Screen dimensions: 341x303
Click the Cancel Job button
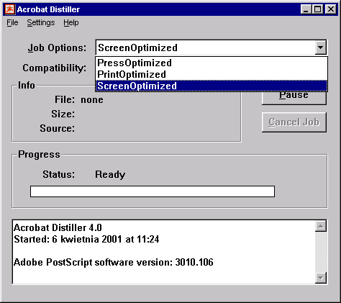tap(294, 122)
